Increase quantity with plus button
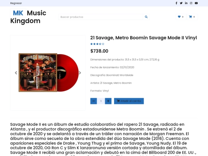 pos(108,101)
